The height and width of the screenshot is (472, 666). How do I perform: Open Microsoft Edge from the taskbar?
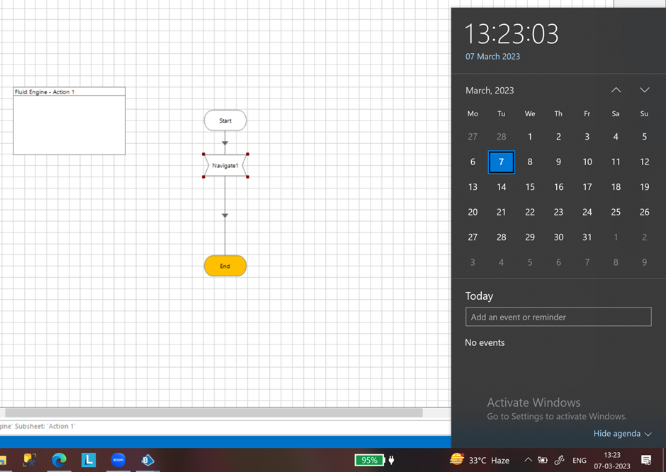tap(59, 460)
